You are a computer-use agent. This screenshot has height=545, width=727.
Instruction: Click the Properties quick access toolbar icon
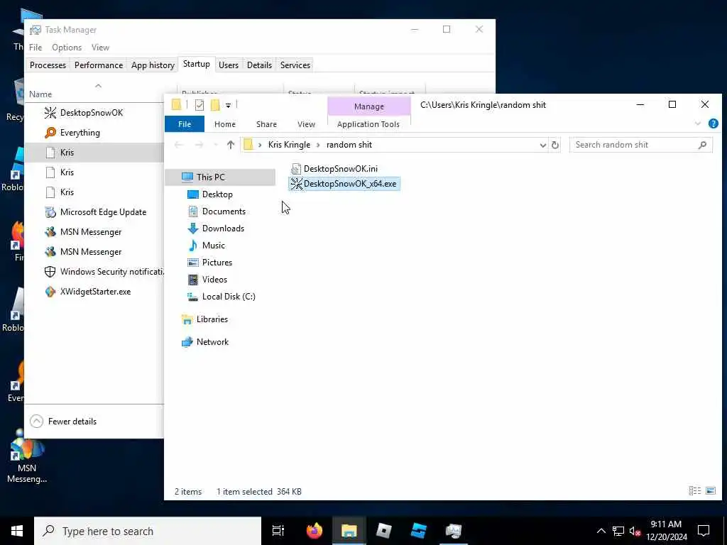(199, 105)
